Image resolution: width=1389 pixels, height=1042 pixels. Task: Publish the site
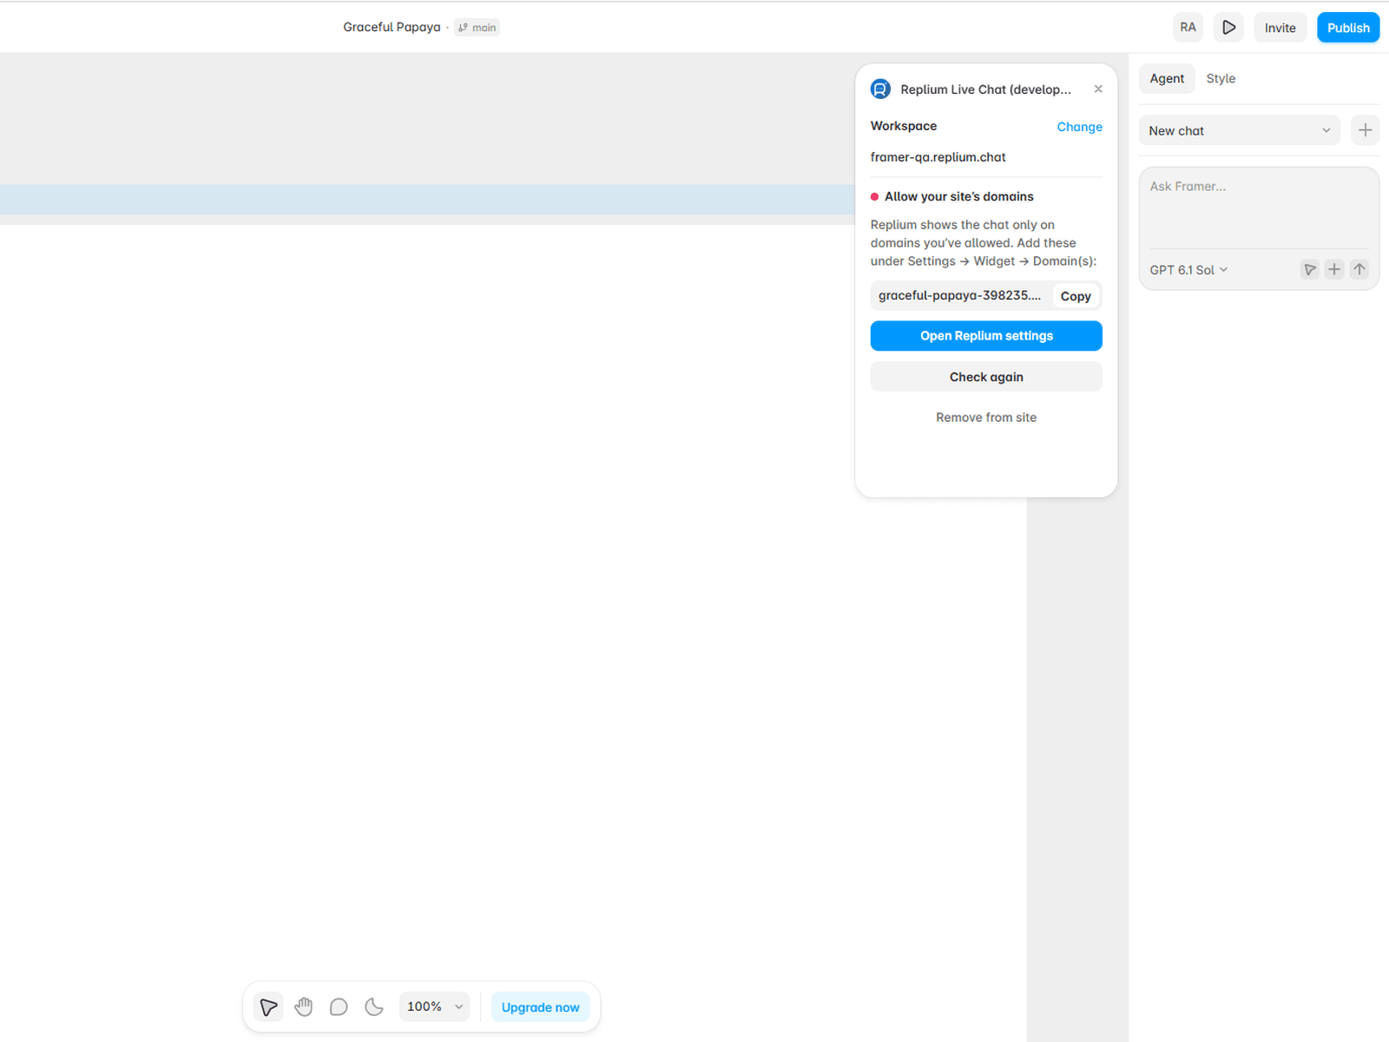(1348, 28)
